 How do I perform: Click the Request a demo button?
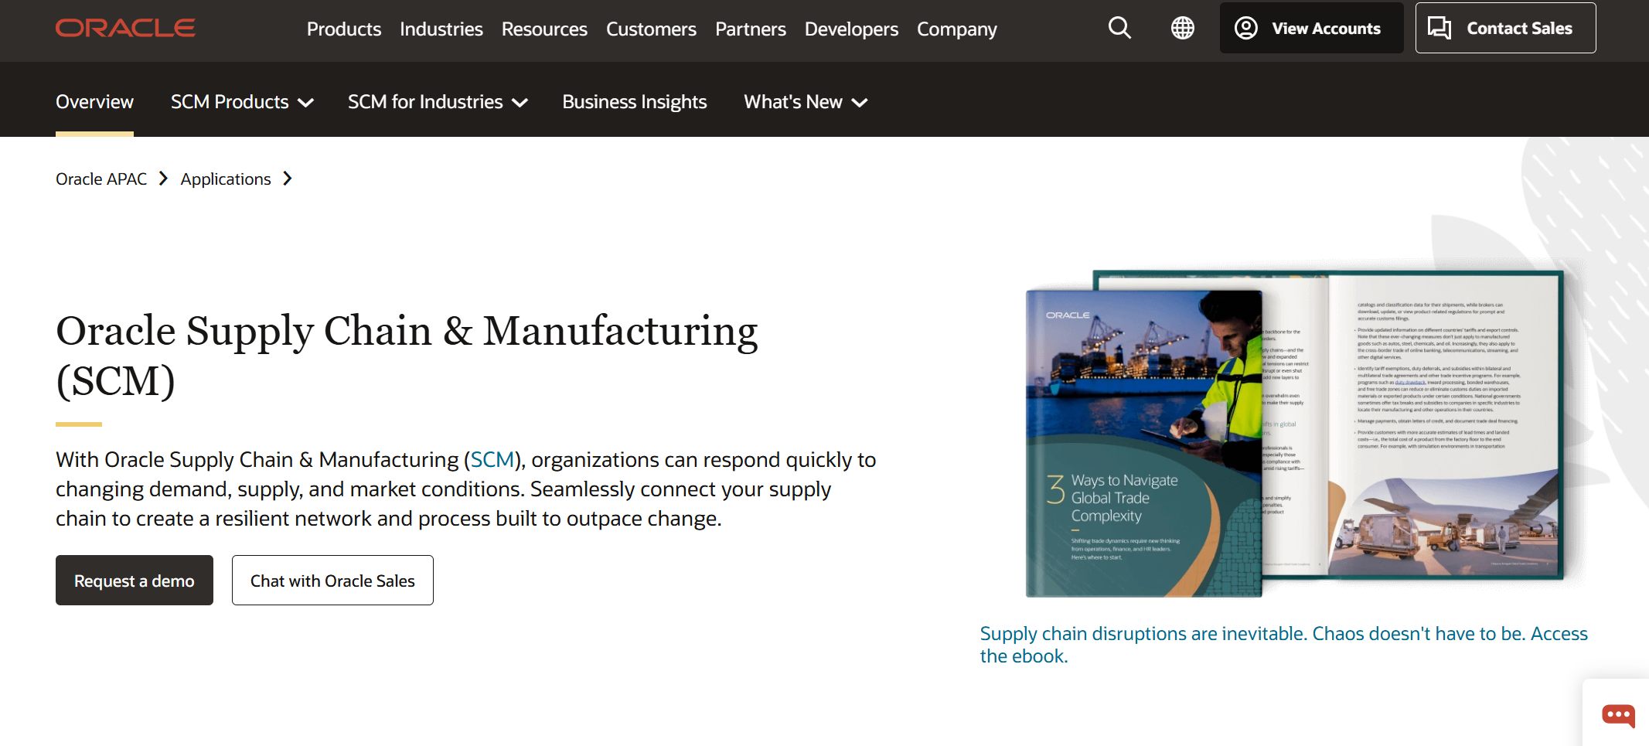pyautogui.click(x=134, y=580)
